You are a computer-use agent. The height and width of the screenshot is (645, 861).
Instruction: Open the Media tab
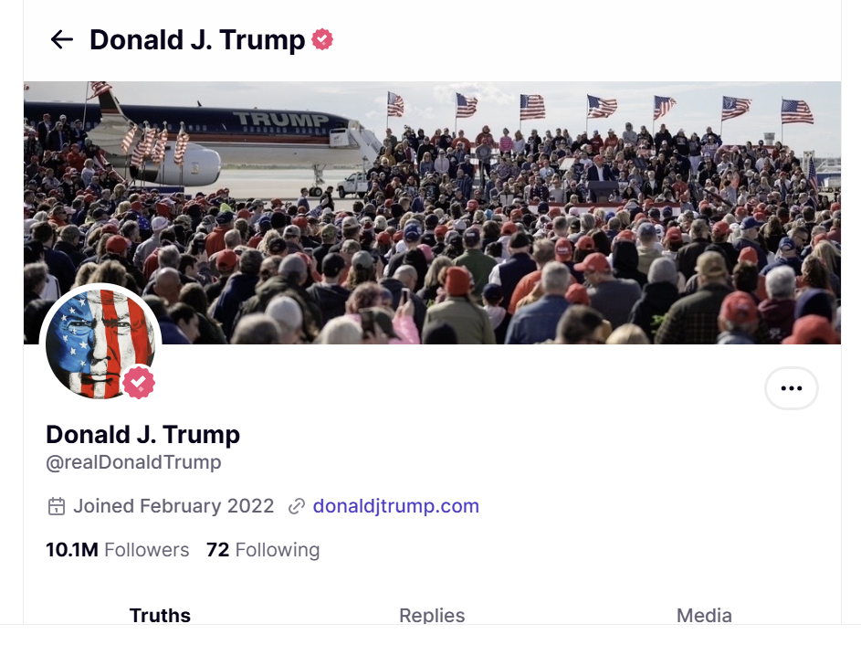pyautogui.click(x=704, y=615)
